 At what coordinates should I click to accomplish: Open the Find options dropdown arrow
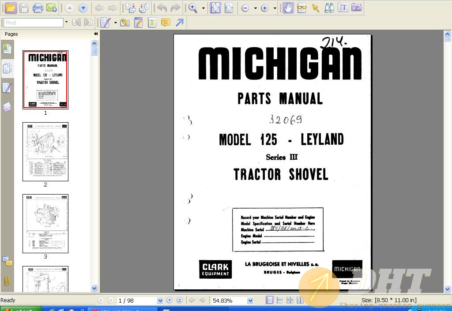[66, 22]
